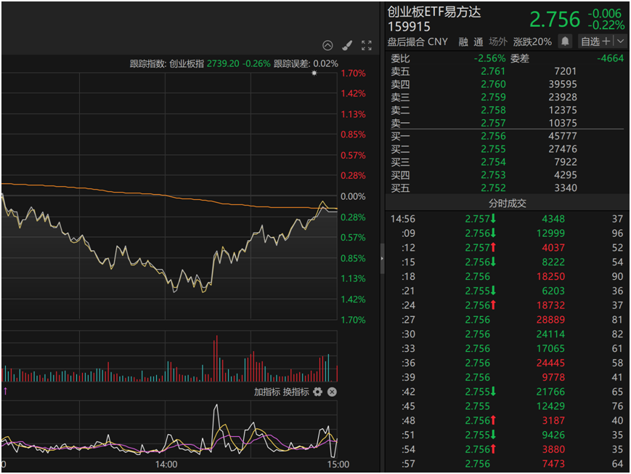This screenshot has height=474, width=631.
Task: Select 买一 bid price 2.756
Action: click(x=493, y=136)
